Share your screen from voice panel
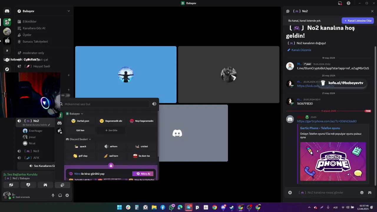Viewport: 377px width, 212px height. [x=28, y=185]
